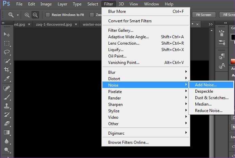The width and height of the screenshot is (235, 158).
Task: Click the Zoom In magnifier icon
Action: 27,15
